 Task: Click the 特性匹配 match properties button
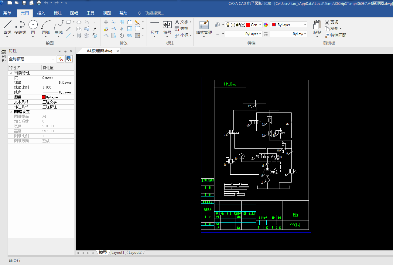click(x=335, y=35)
